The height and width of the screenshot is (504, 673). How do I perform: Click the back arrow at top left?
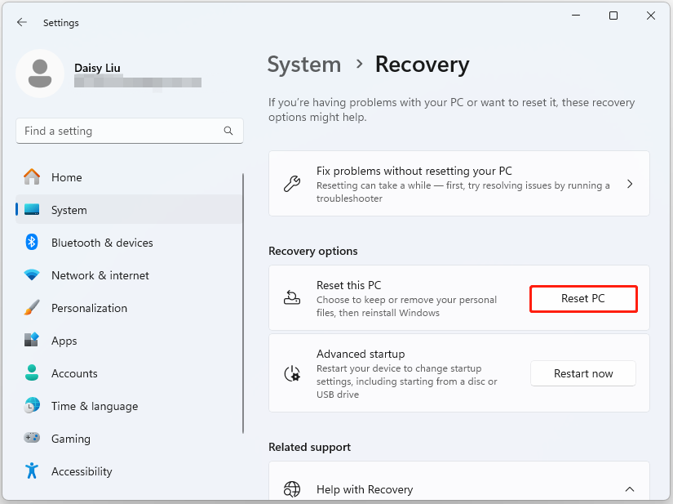(22, 22)
